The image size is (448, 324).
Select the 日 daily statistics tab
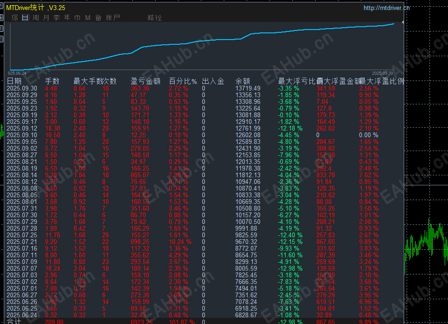(25, 18)
